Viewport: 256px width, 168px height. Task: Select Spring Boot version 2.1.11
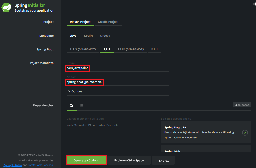pyautogui.click(x=154, y=49)
